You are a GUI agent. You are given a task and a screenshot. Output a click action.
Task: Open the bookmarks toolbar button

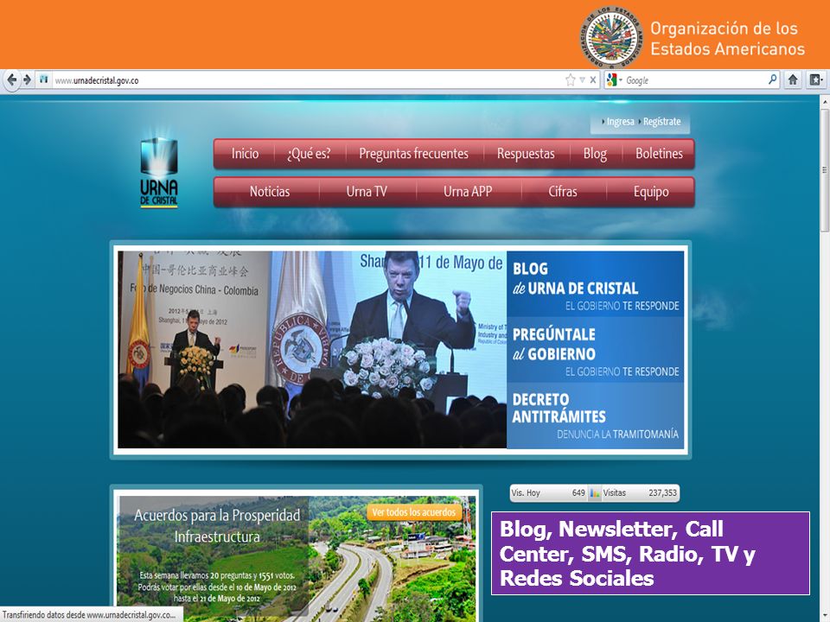[x=815, y=80]
